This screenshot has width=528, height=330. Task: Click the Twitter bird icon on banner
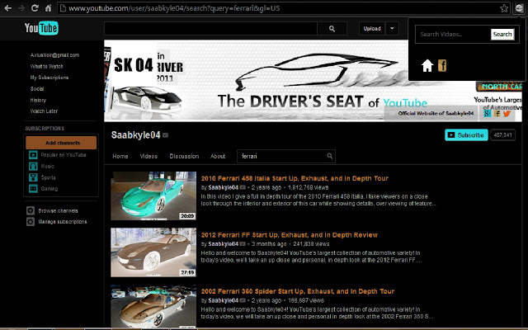coord(507,114)
